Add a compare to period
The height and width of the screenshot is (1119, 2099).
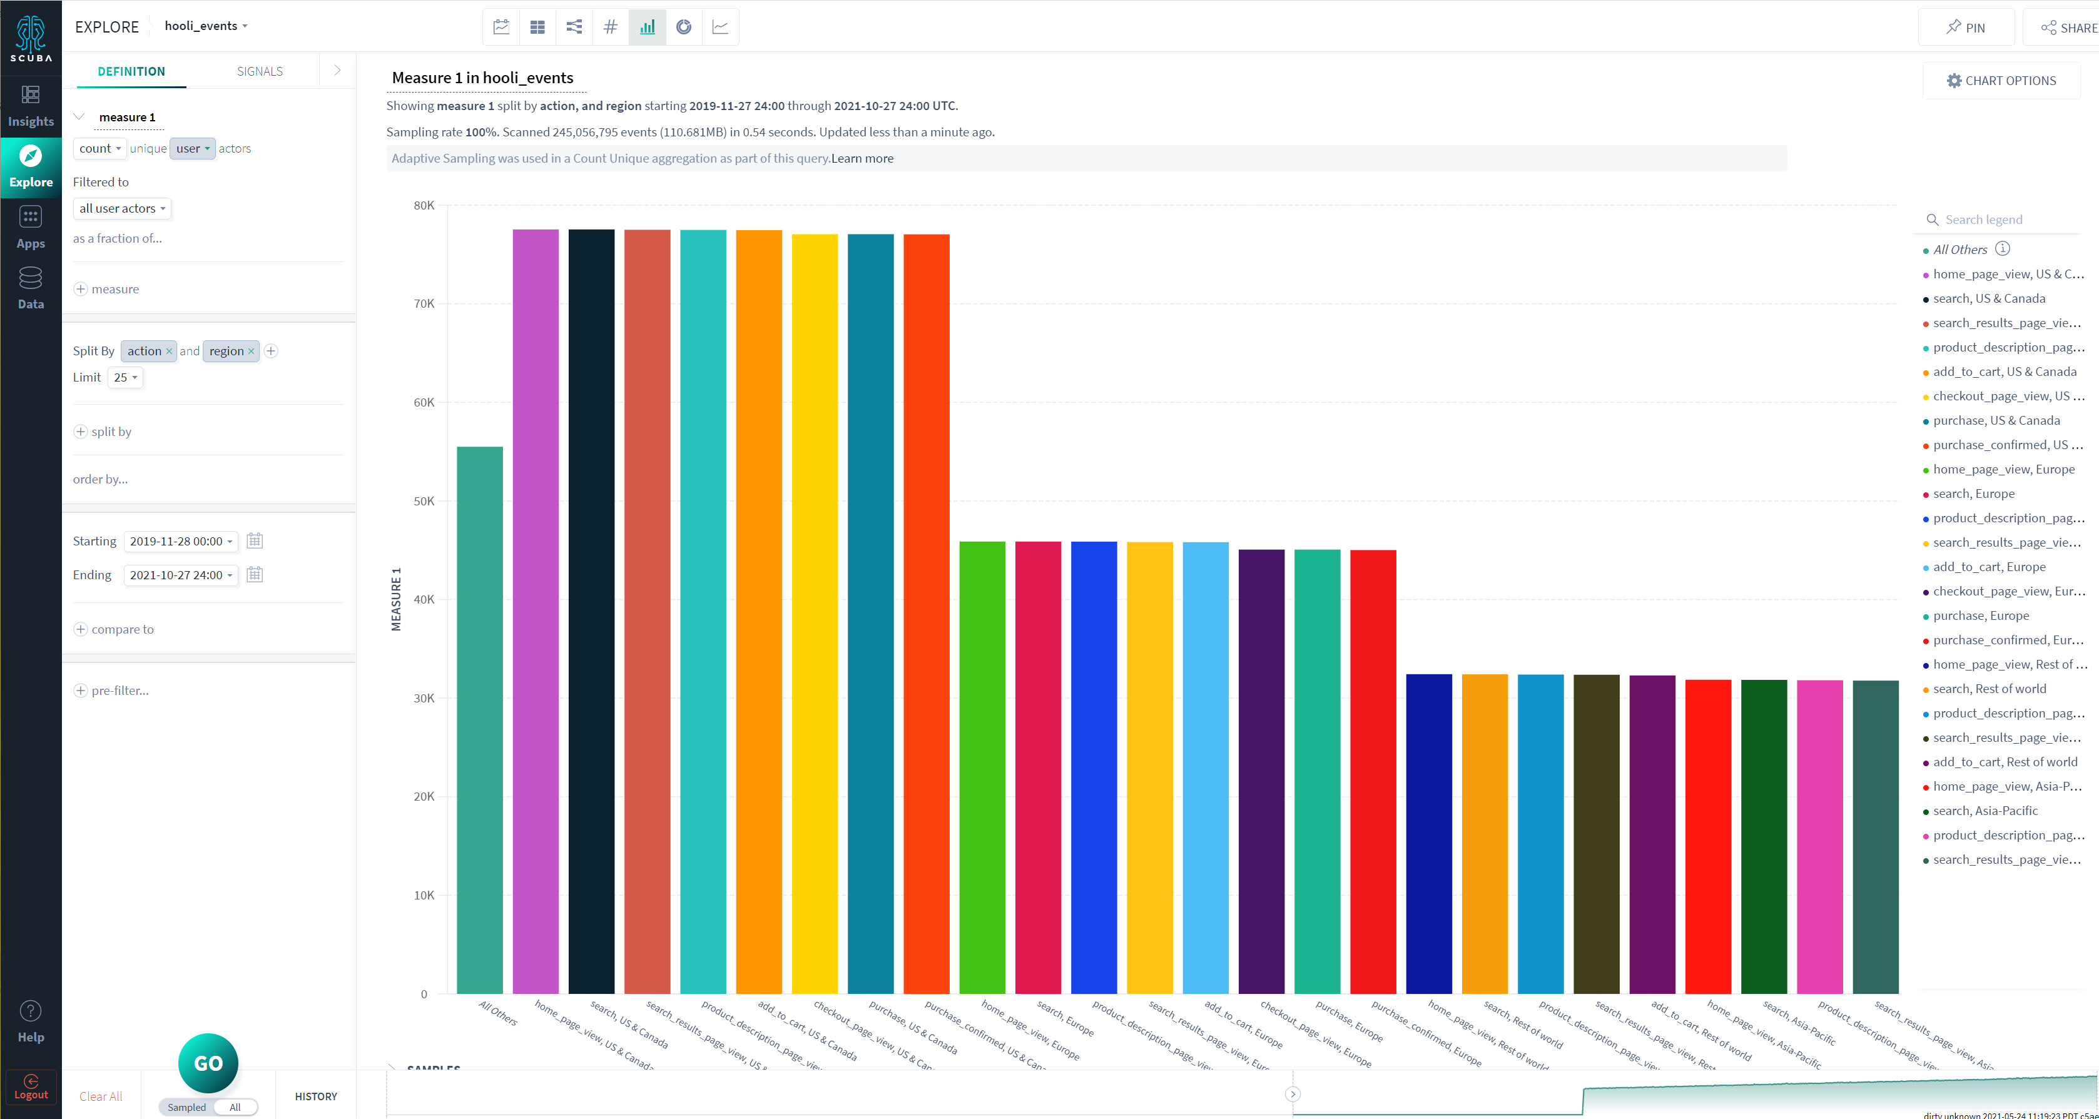pos(114,629)
